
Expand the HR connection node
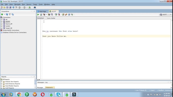1,20
